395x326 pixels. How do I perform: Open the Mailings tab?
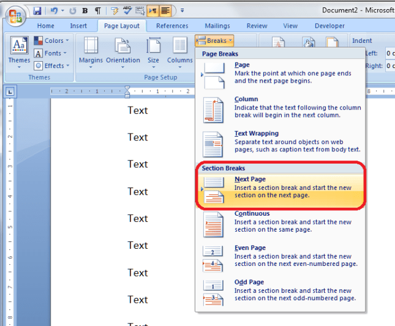click(x=217, y=26)
